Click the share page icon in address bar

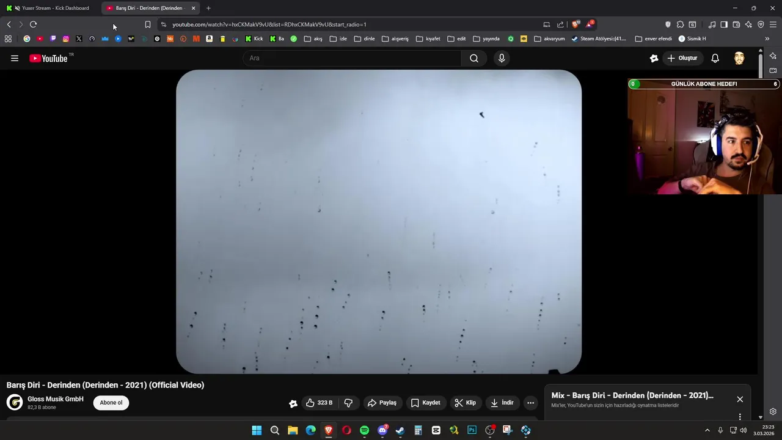click(560, 24)
